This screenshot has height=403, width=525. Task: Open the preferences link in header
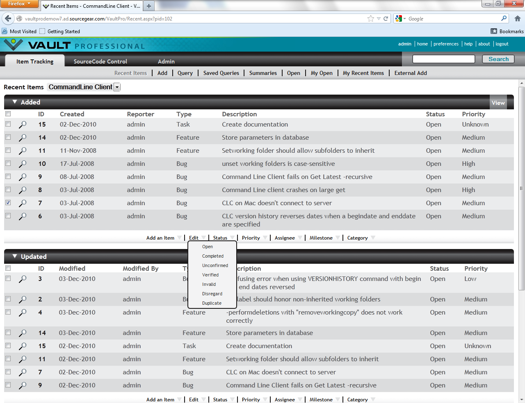[x=446, y=44]
